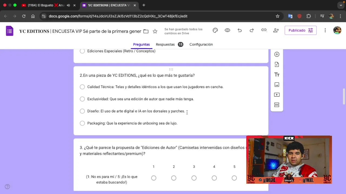Open the extensions puzzle icon
Image resolution: width=346 pixels, height=194 pixels.
309,16
